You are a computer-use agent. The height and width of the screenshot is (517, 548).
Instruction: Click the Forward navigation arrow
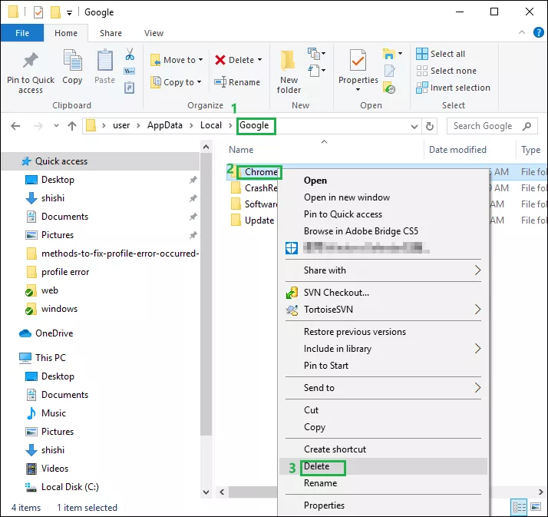click(x=38, y=126)
